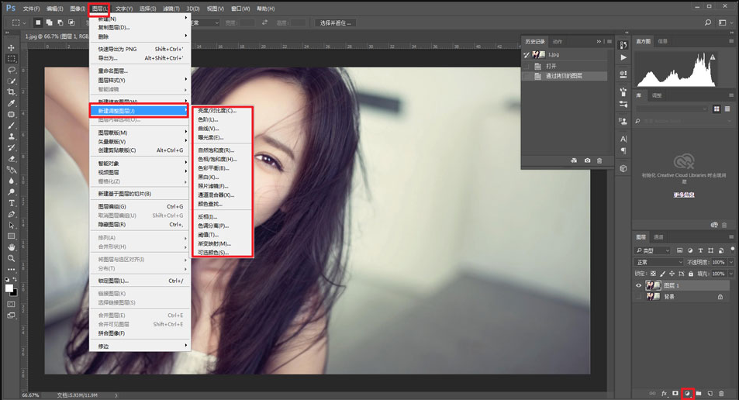Switch to the 通道 tab
Viewport: 739px width, 400px height.
point(658,237)
